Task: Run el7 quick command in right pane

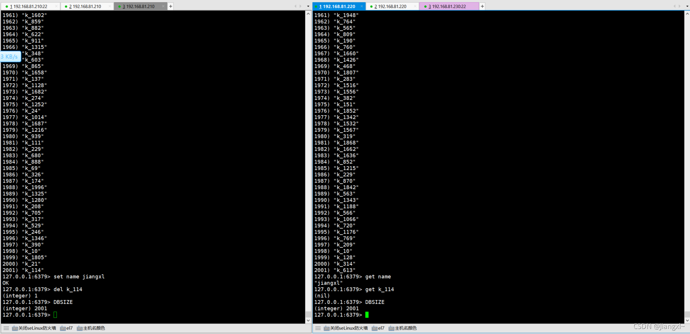Action: click(378, 328)
